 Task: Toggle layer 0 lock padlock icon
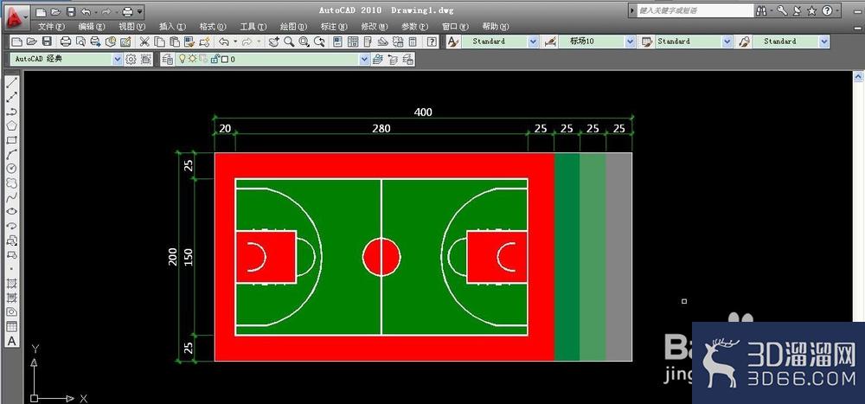(216, 59)
